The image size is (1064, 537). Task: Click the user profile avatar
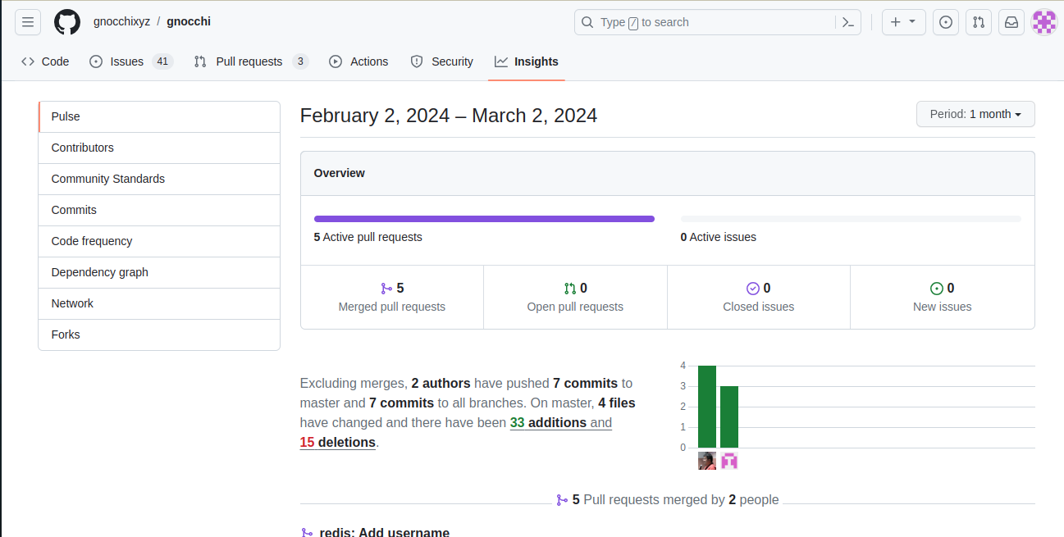1043,22
